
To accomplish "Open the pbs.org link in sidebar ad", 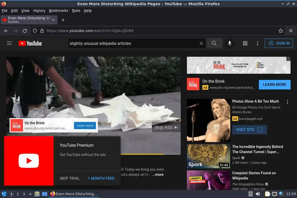I will 232,88.
